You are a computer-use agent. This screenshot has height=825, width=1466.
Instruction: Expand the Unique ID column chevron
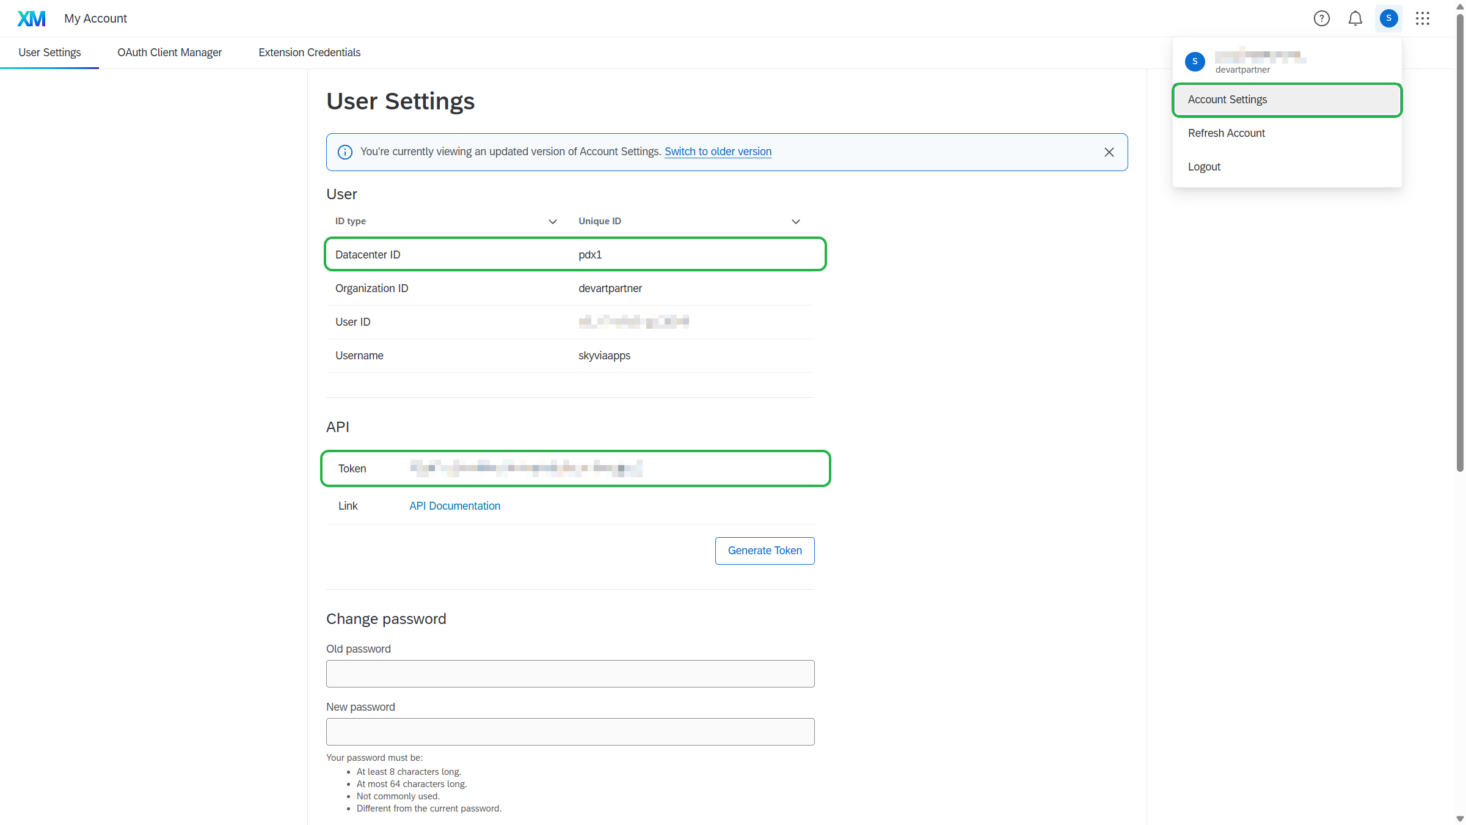(796, 221)
